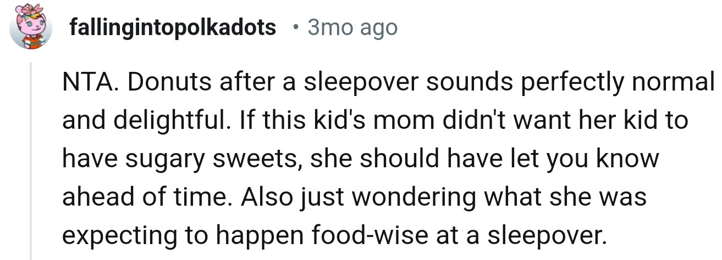Click the "3mo ago" comment timestamp
The width and height of the screenshot is (722, 260).
352,27
